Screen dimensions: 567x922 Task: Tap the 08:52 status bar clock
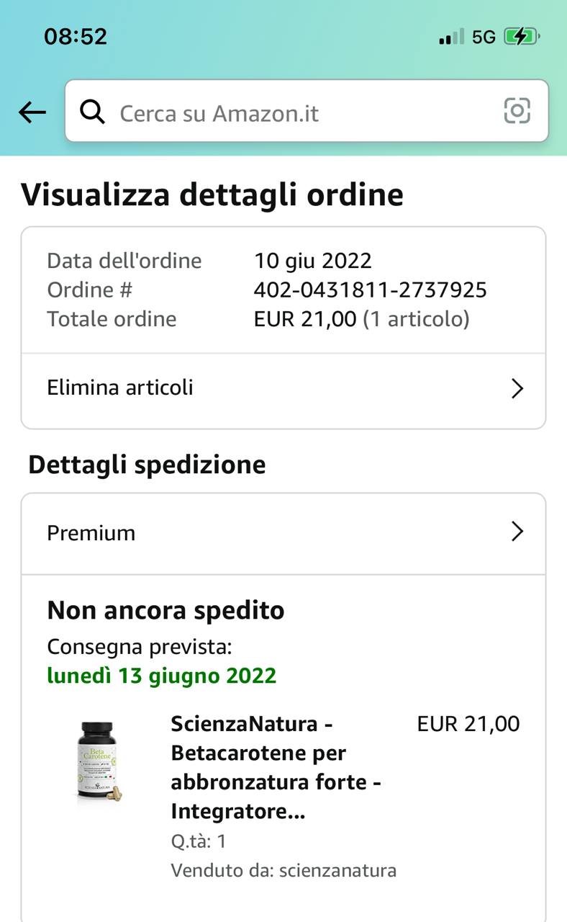[76, 37]
